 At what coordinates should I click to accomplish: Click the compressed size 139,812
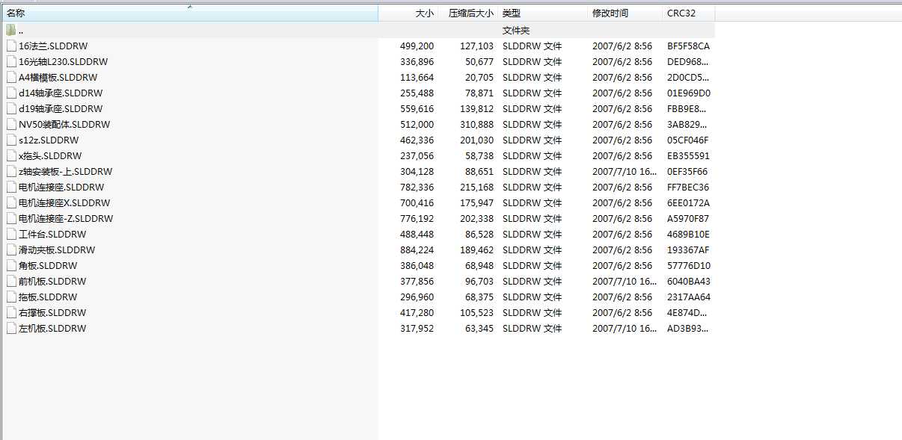point(476,108)
